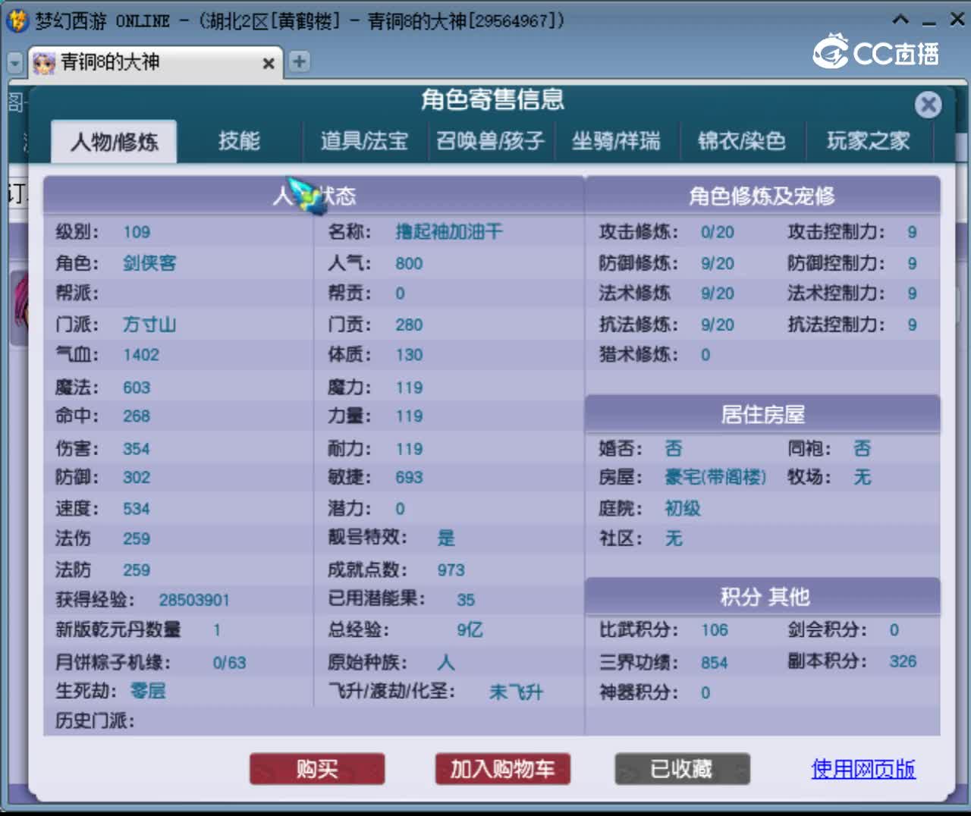Click the level value 109
The width and height of the screenshot is (971, 816).
click(x=137, y=232)
